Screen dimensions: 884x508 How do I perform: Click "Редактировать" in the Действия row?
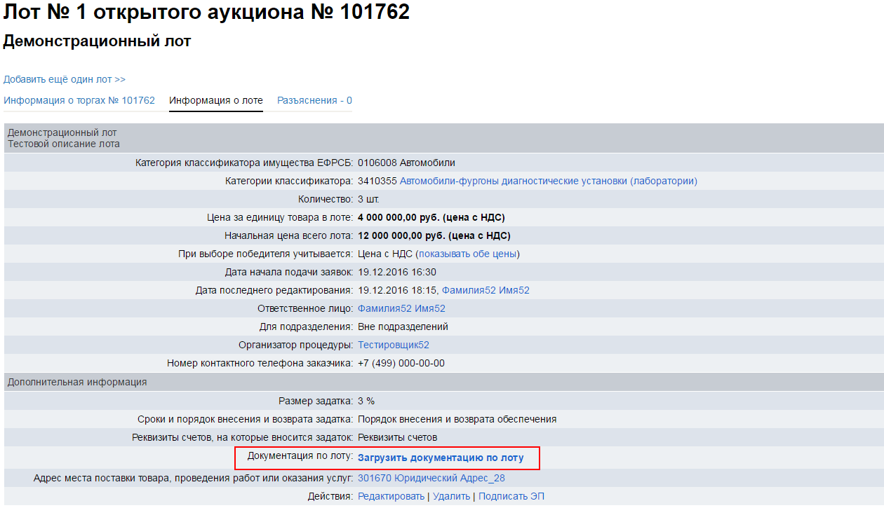(x=391, y=496)
